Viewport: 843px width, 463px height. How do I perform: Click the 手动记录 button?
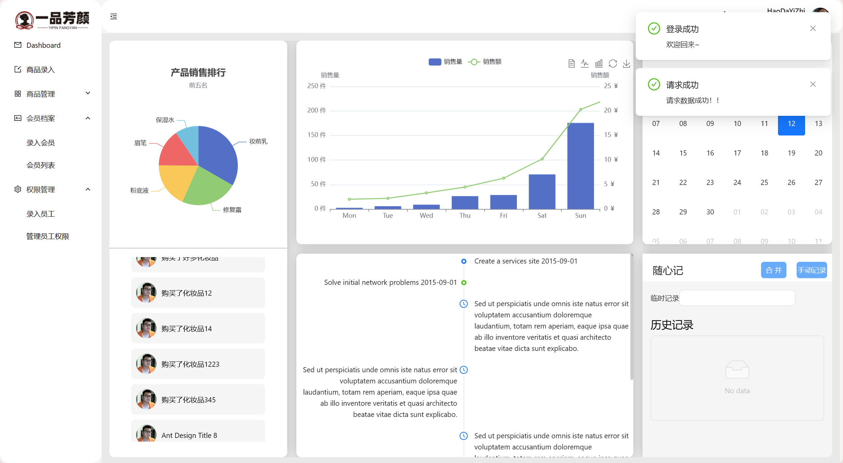pos(812,270)
